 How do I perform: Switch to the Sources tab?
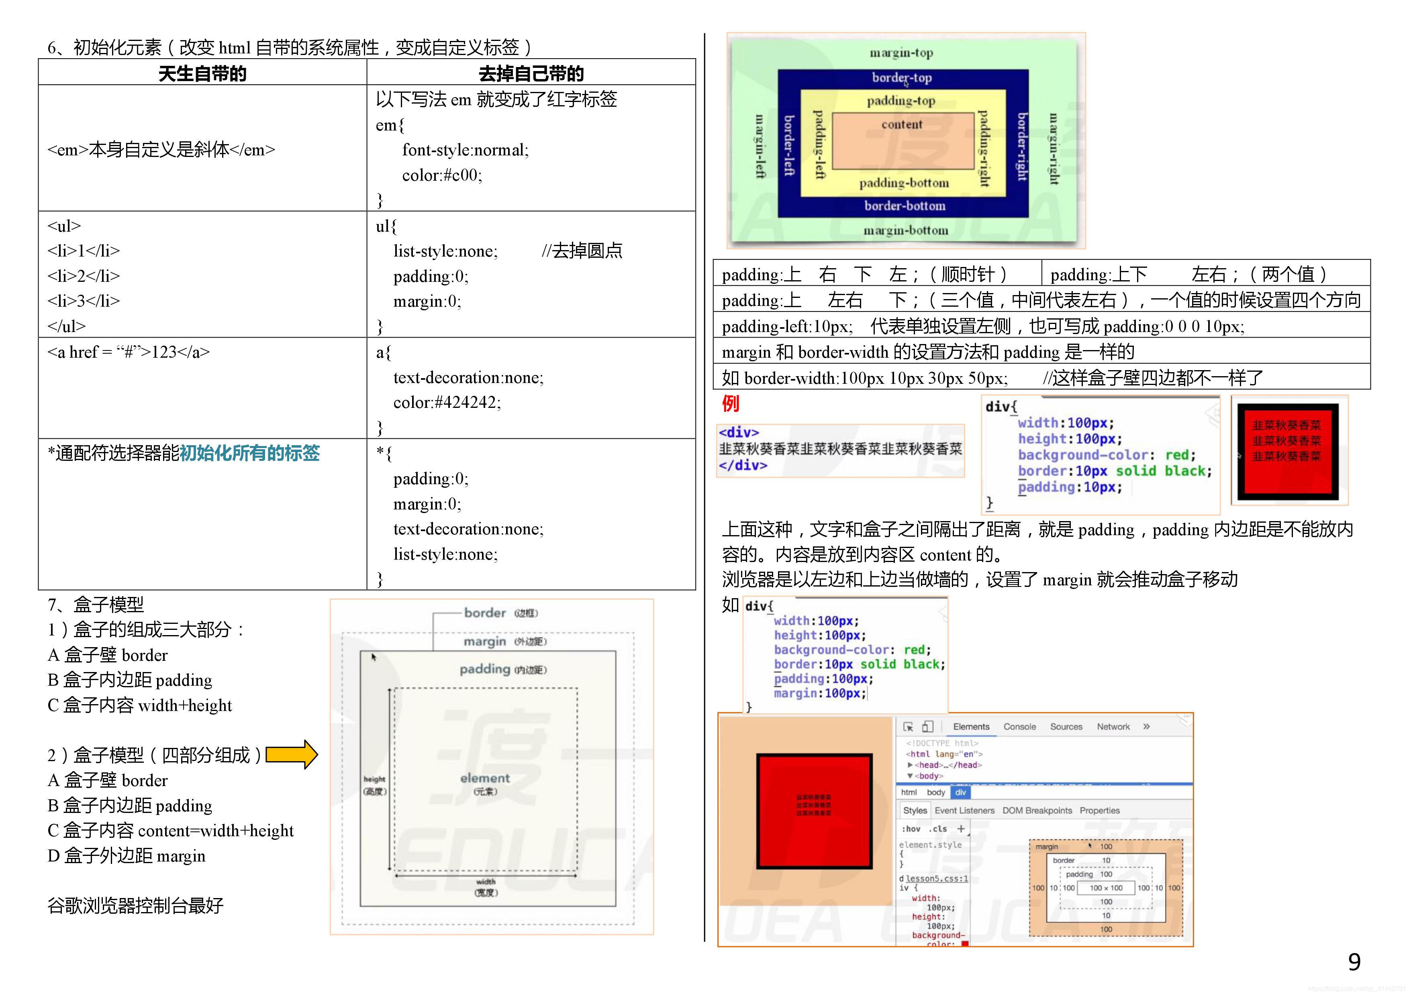tap(1066, 727)
